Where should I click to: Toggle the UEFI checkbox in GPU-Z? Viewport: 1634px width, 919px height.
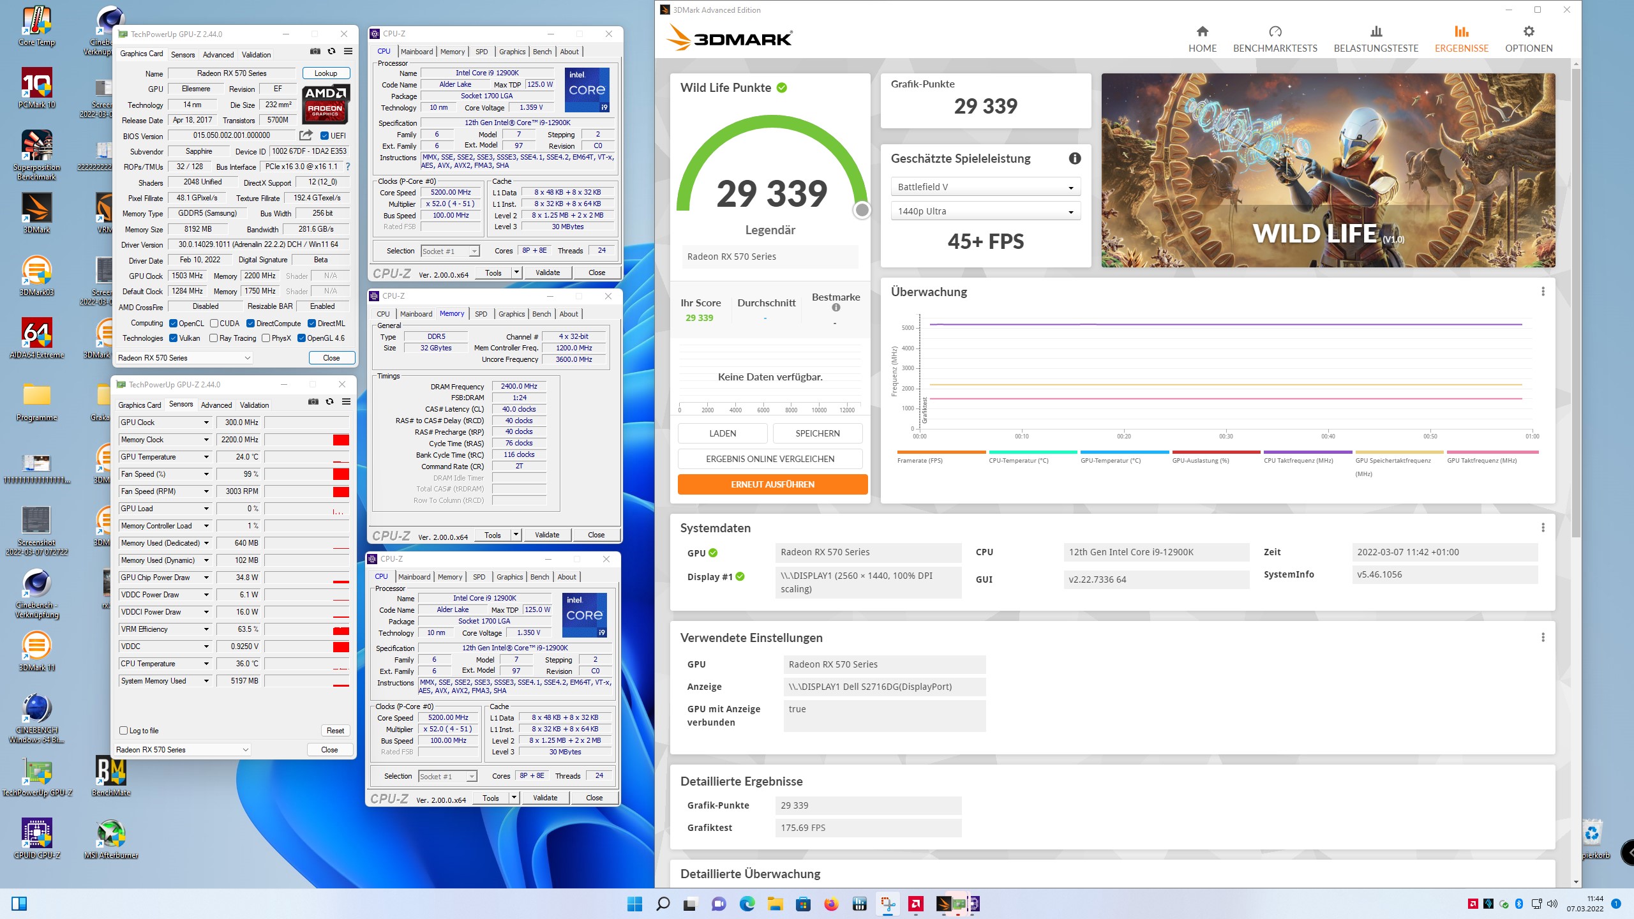click(x=324, y=136)
